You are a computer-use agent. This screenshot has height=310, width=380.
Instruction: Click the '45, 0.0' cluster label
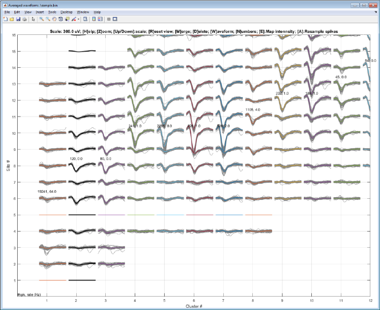[x=341, y=77]
